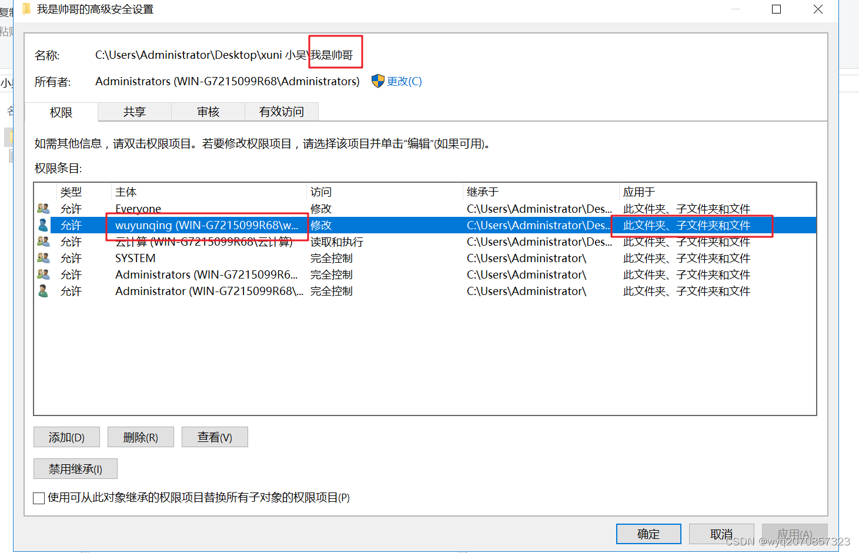Click the Administrators group icon
Screen dimensions: 859x553
43,274
